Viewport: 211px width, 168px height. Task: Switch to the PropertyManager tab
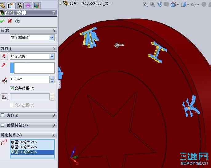11,6
